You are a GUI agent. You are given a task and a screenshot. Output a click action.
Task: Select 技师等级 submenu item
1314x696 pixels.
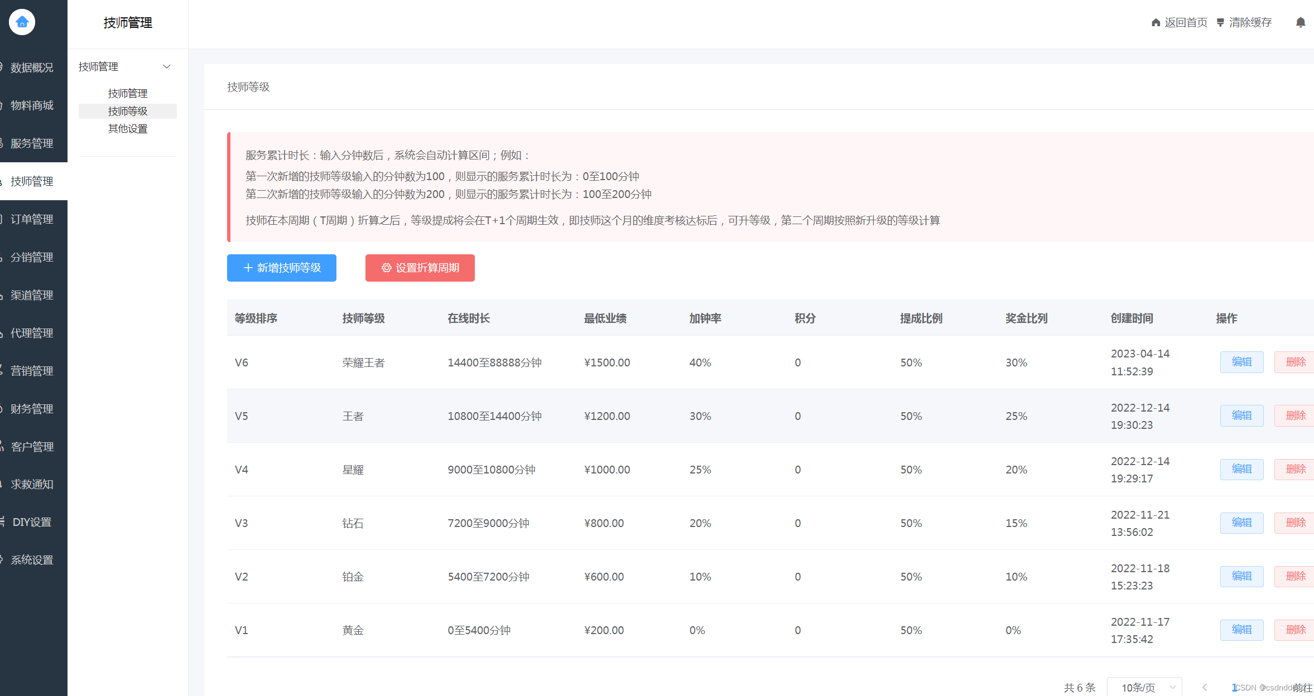pos(128,111)
